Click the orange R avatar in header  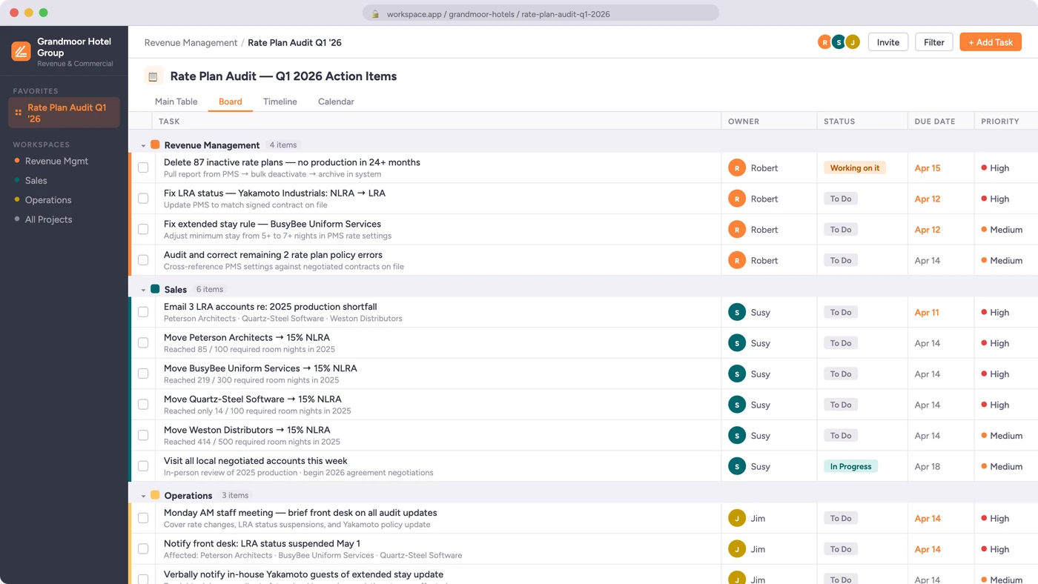click(824, 42)
